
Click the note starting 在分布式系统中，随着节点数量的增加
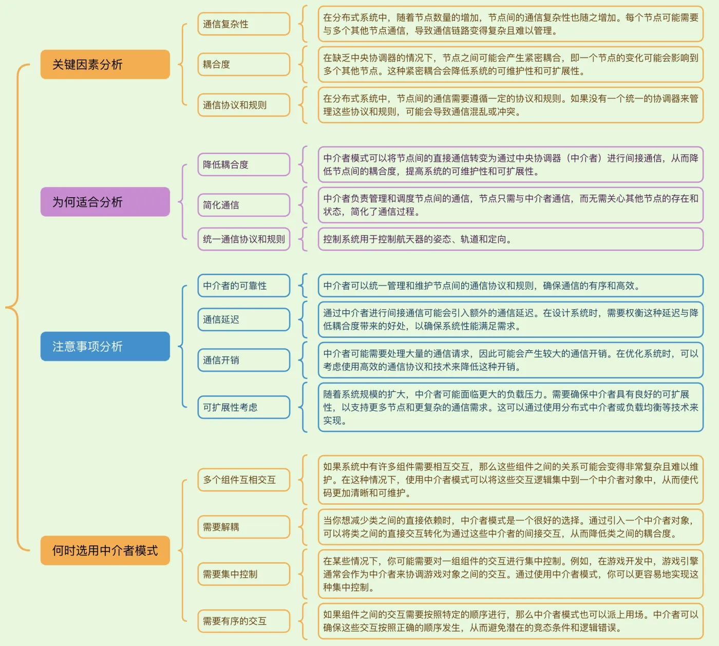point(510,24)
